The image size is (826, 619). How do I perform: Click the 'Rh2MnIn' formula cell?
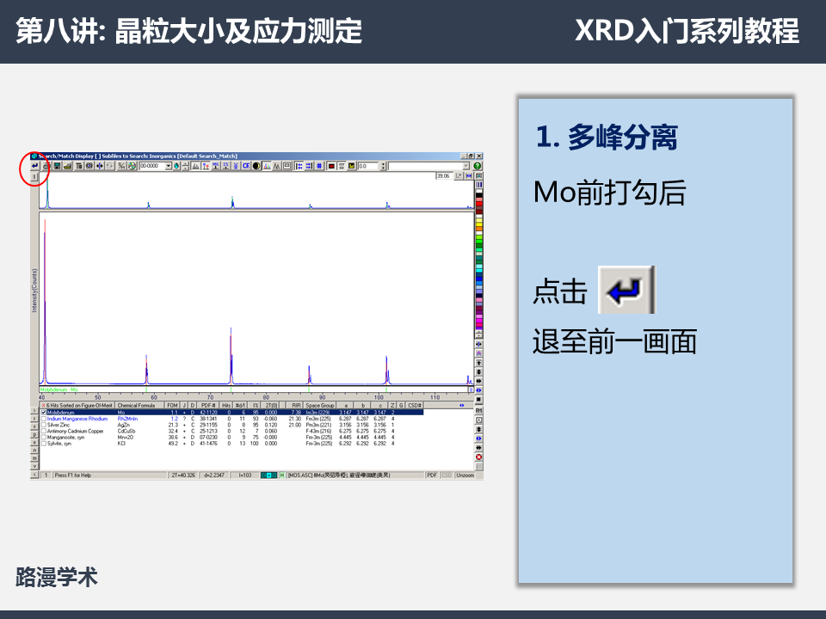coord(127,419)
